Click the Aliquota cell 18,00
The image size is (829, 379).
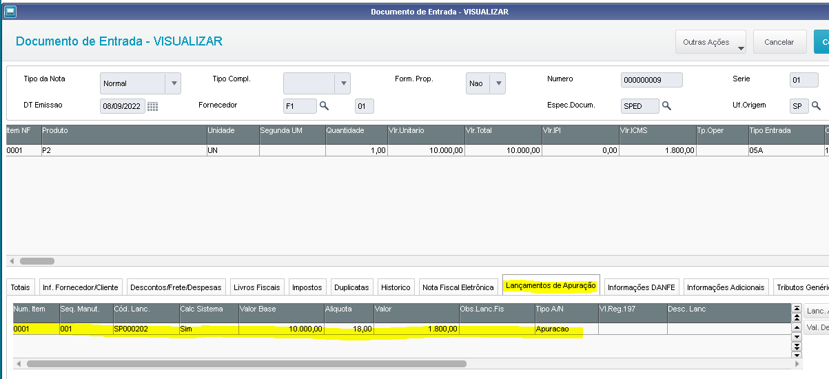point(348,329)
